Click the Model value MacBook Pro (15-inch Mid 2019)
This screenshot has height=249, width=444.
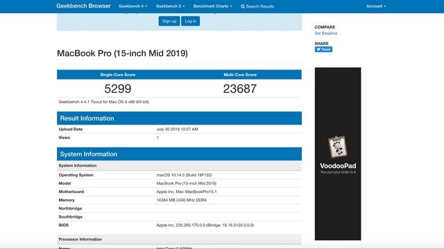pos(187,183)
